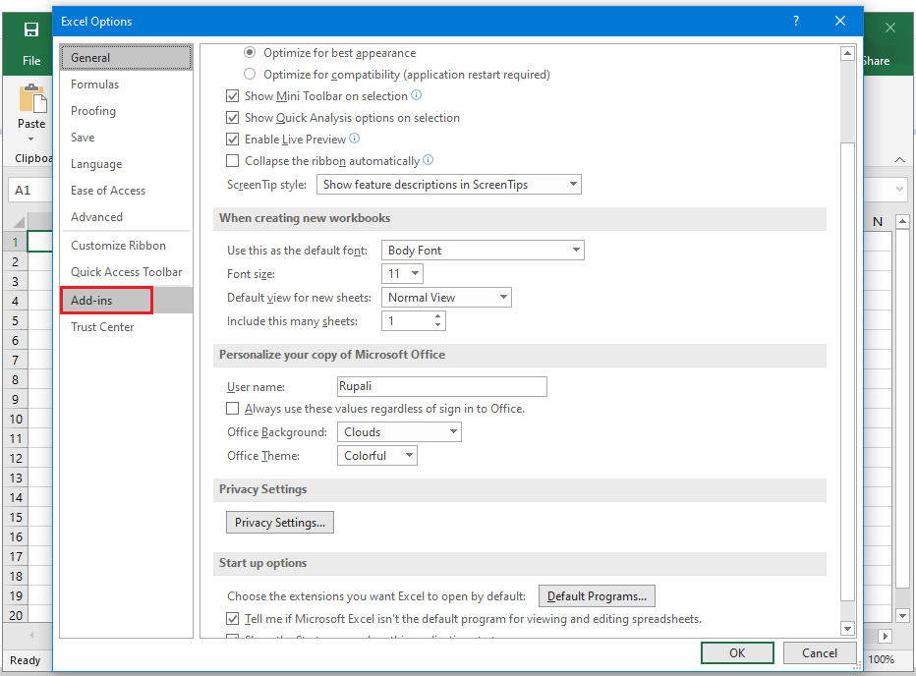This screenshot has height=676, width=916.
Task: Select Optimize for best appearance radio
Action: [250, 53]
